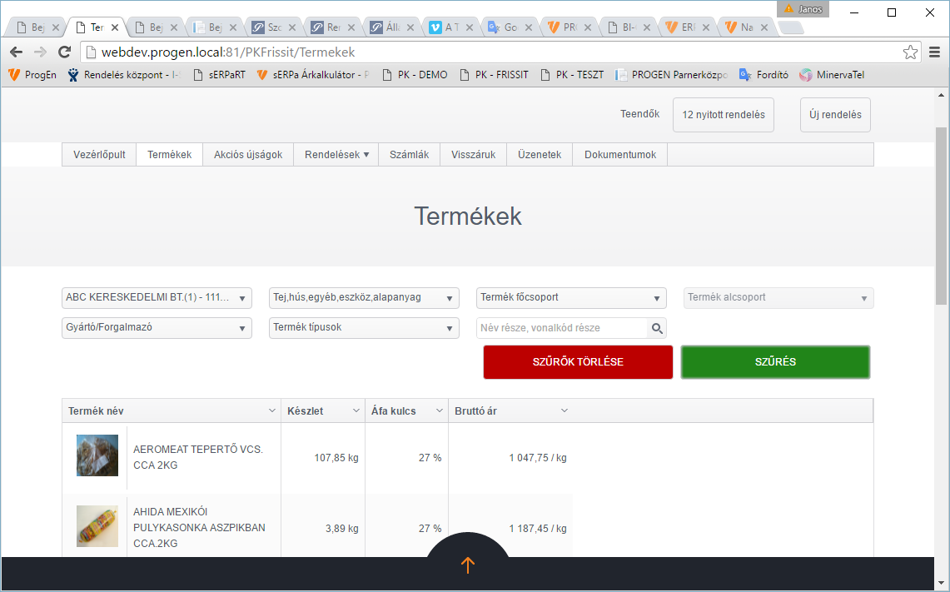Click the AHIDA MEXIKÓI PULYKASONKA product thumbnail
The image size is (950, 592).
[x=97, y=526]
